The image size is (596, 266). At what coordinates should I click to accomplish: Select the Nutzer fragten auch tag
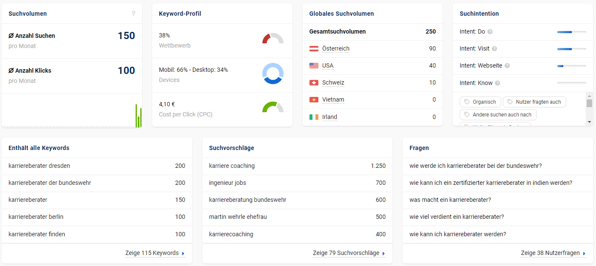[534, 102]
